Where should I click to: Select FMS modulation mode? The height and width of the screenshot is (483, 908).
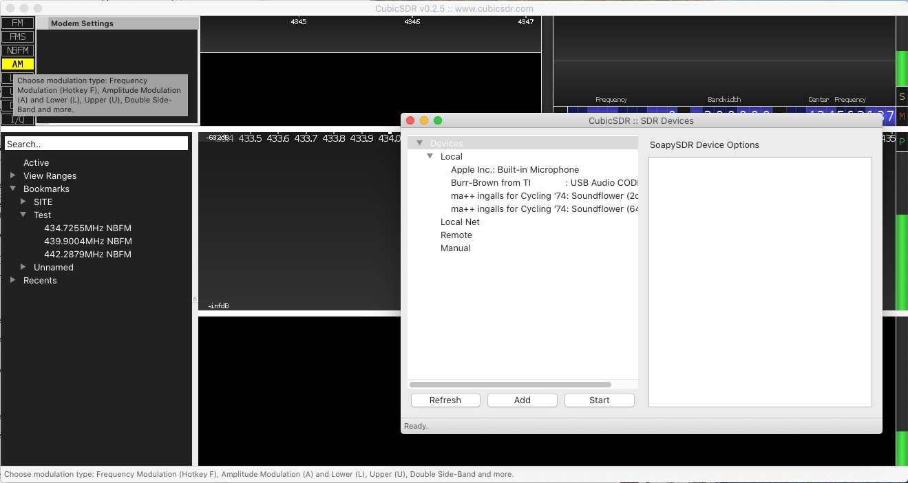click(x=17, y=36)
